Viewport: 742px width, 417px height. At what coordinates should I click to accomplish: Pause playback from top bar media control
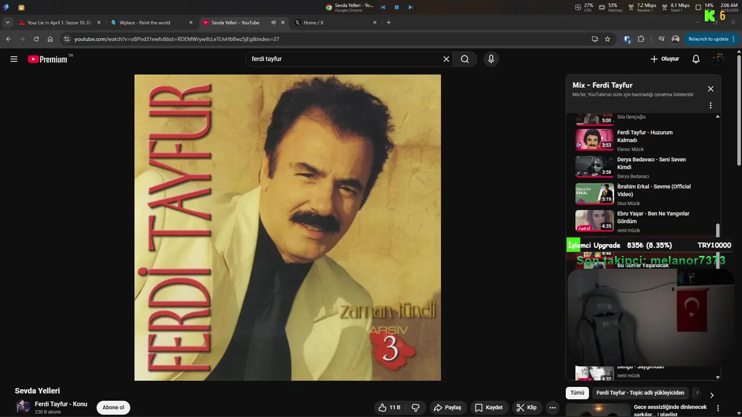click(397, 8)
